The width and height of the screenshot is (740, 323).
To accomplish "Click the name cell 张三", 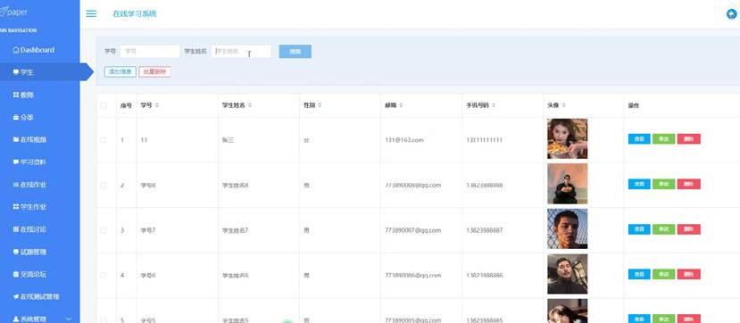I will (228, 140).
